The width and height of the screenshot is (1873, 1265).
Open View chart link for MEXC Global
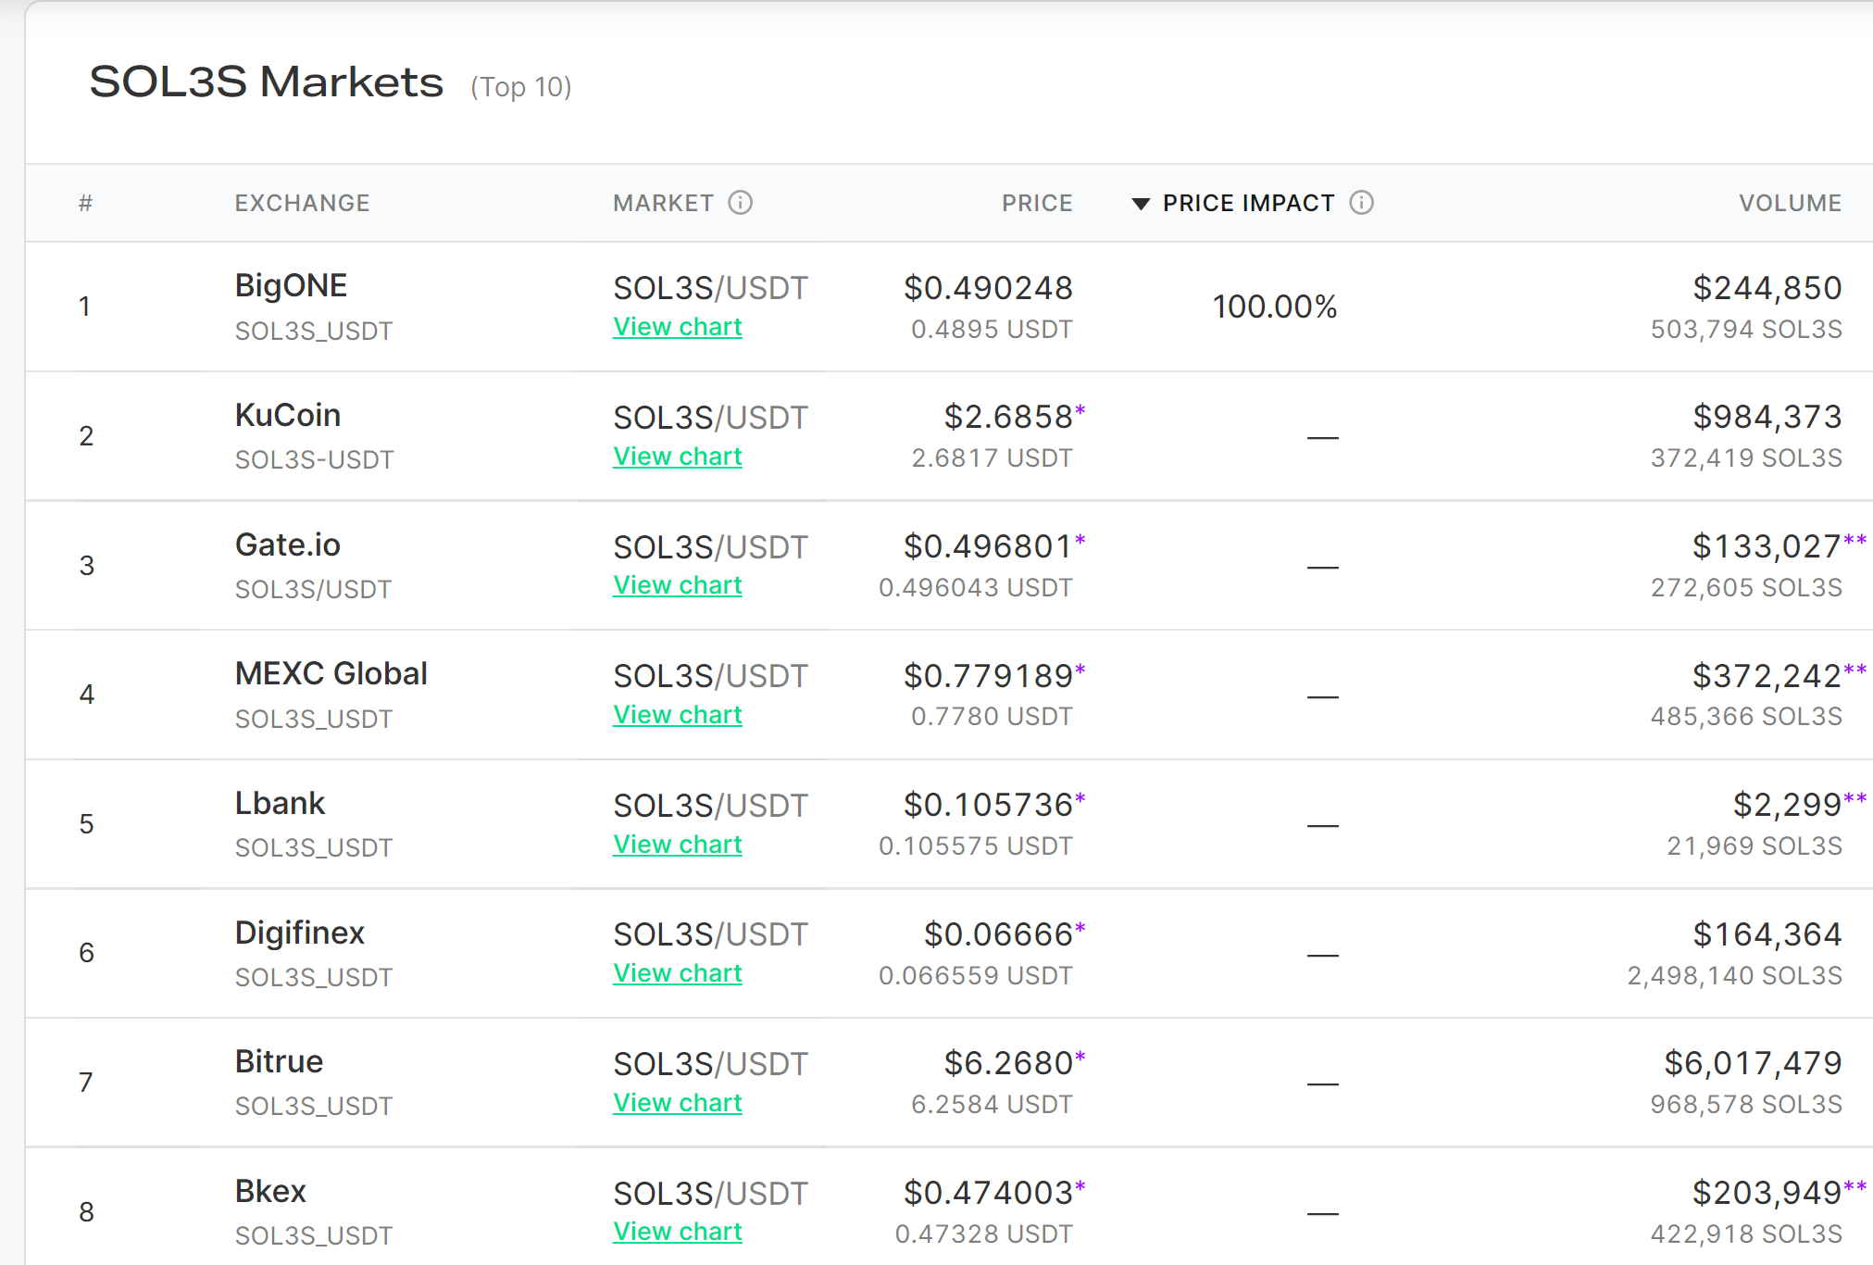tap(678, 715)
